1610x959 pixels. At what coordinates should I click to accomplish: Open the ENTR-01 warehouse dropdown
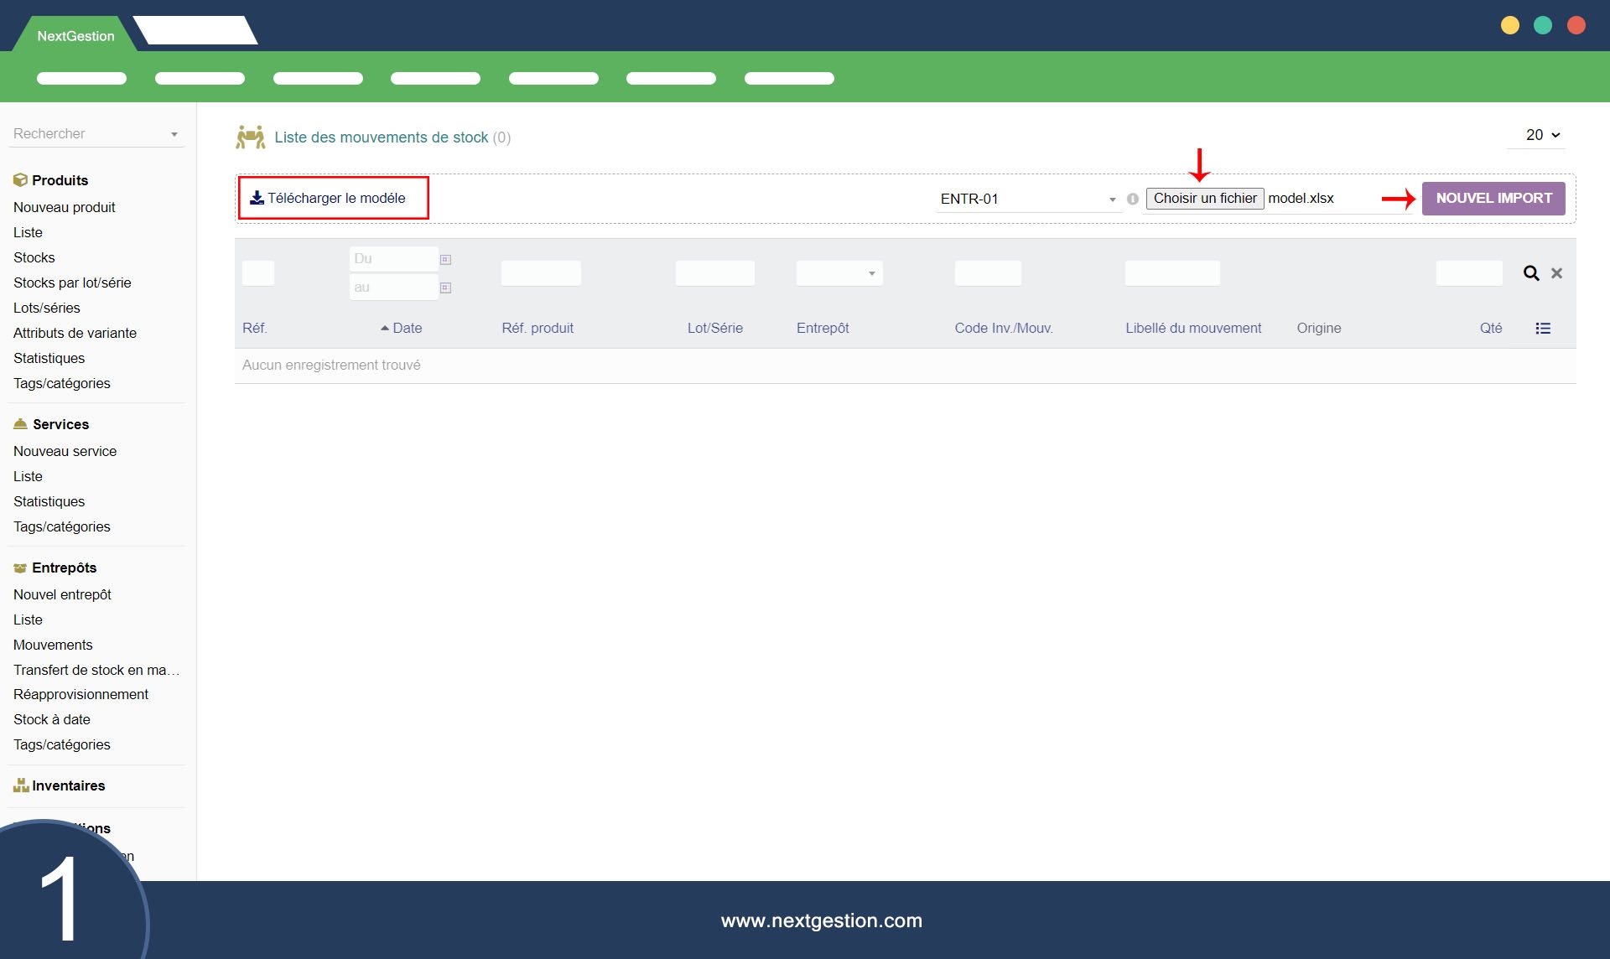click(x=1028, y=200)
